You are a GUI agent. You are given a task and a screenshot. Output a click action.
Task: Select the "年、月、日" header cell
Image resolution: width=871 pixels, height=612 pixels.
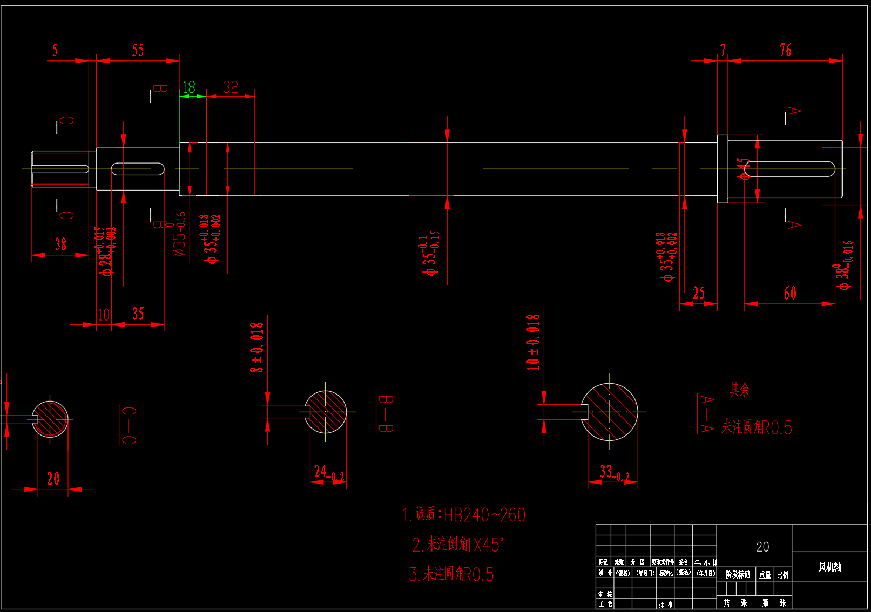pyautogui.click(x=705, y=562)
